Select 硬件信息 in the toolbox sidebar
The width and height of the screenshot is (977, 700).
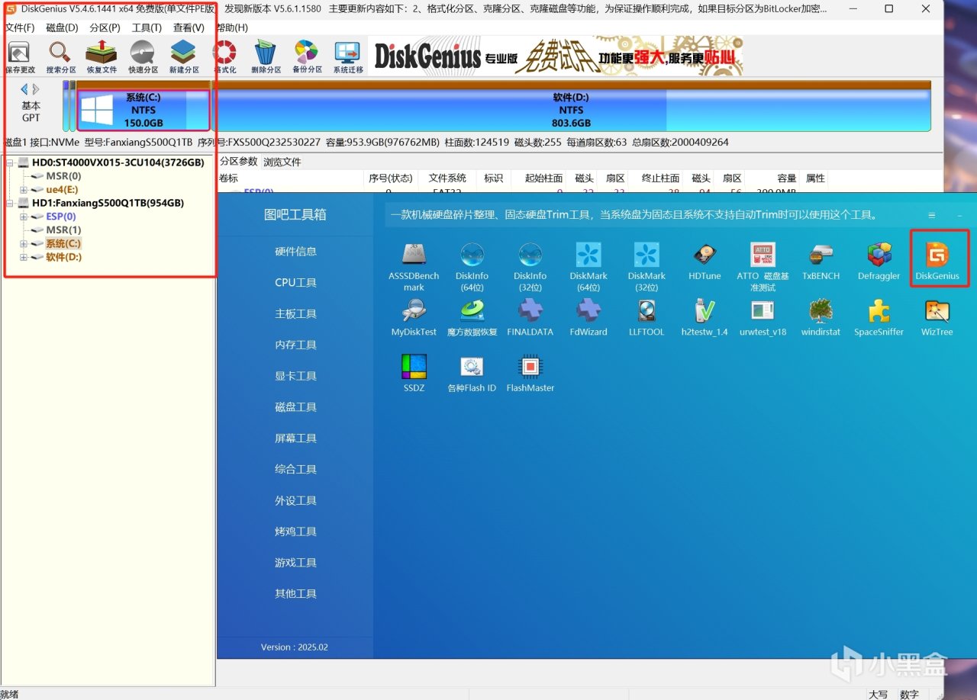[295, 252]
